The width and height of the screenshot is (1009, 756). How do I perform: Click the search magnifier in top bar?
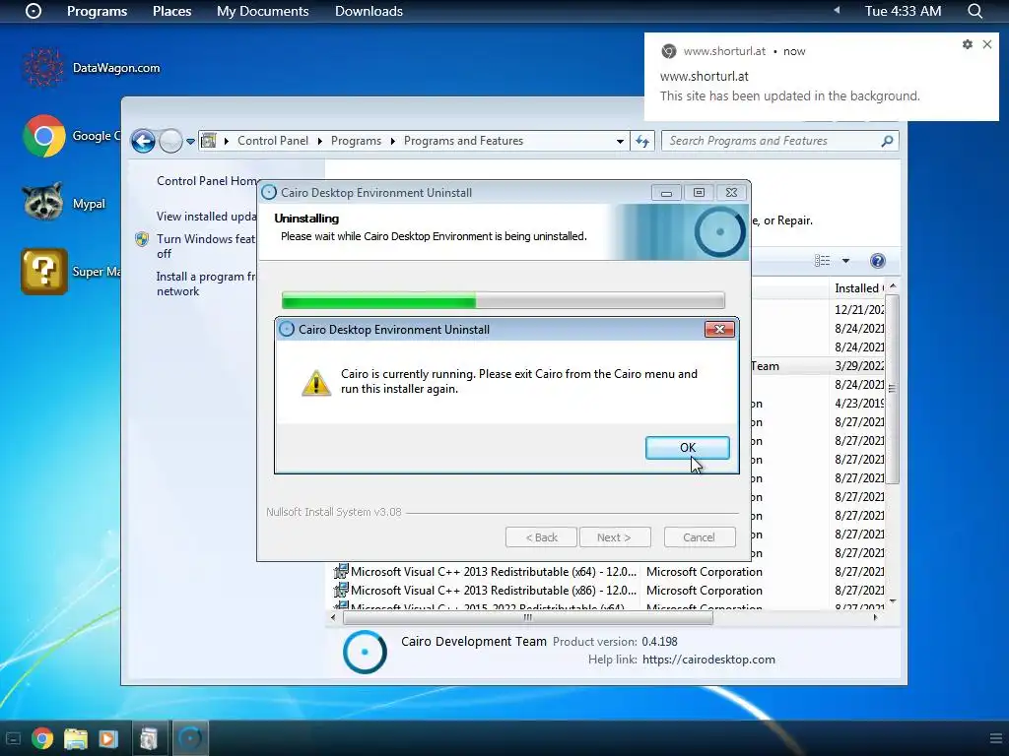pyautogui.click(x=975, y=11)
